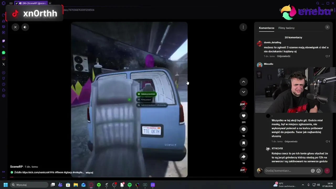
Task: Open comments via the speech bubble icon
Action: 244,129
